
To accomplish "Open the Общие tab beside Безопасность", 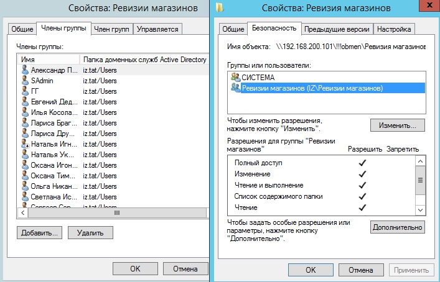I will 233,29.
